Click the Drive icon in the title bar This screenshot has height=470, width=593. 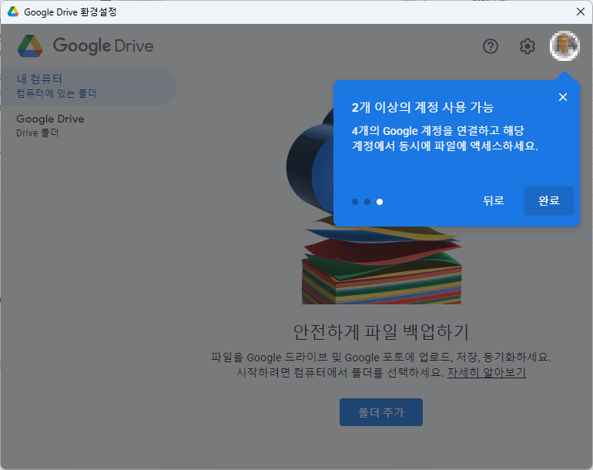pos(13,12)
